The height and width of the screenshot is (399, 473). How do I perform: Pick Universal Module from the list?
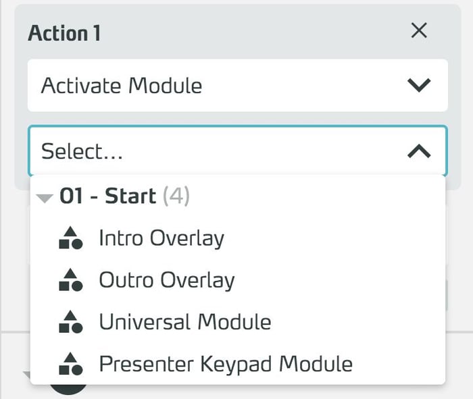[x=185, y=322]
